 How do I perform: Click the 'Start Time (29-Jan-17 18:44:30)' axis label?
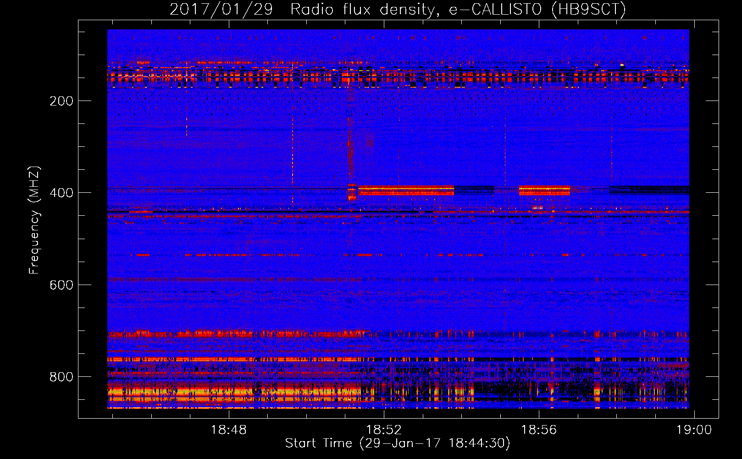click(x=398, y=443)
